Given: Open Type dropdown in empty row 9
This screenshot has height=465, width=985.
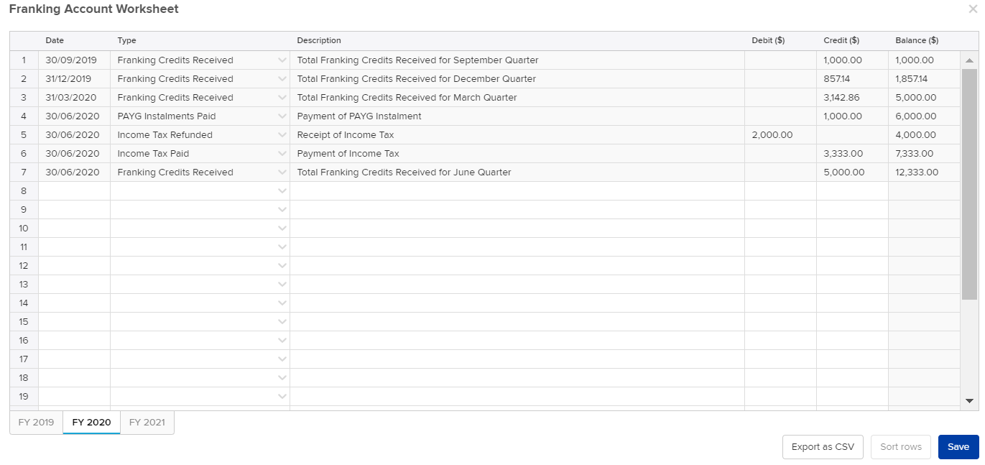Looking at the screenshot, I should tap(282, 210).
